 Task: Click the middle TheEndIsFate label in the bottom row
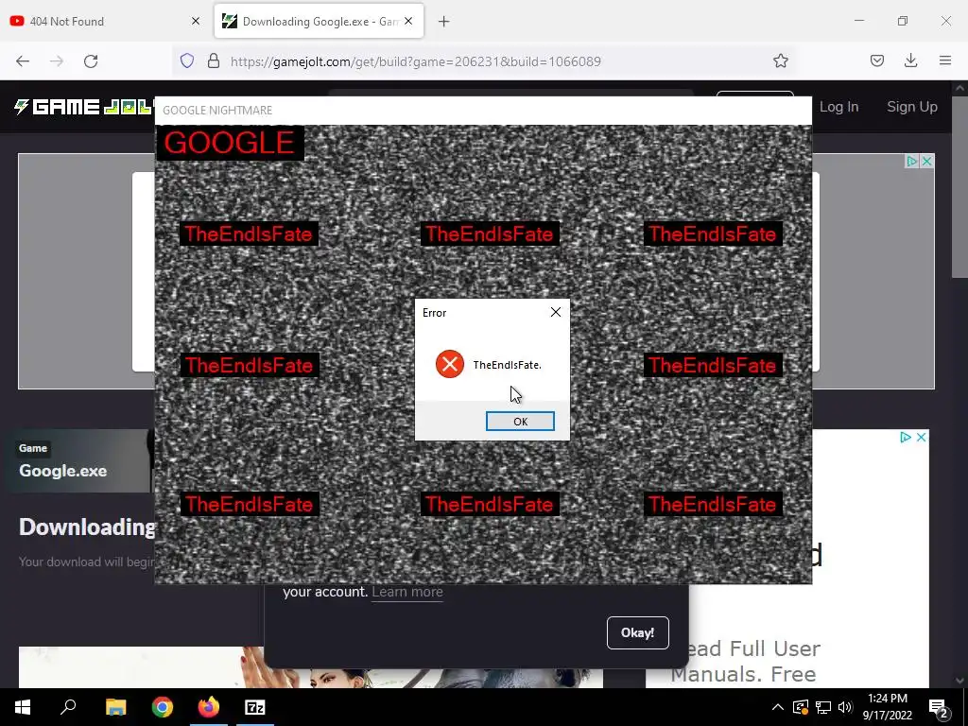[490, 505]
